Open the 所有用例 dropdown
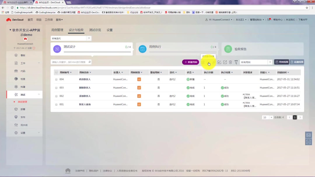The height and width of the screenshot is (177, 315). [x=256, y=62]
